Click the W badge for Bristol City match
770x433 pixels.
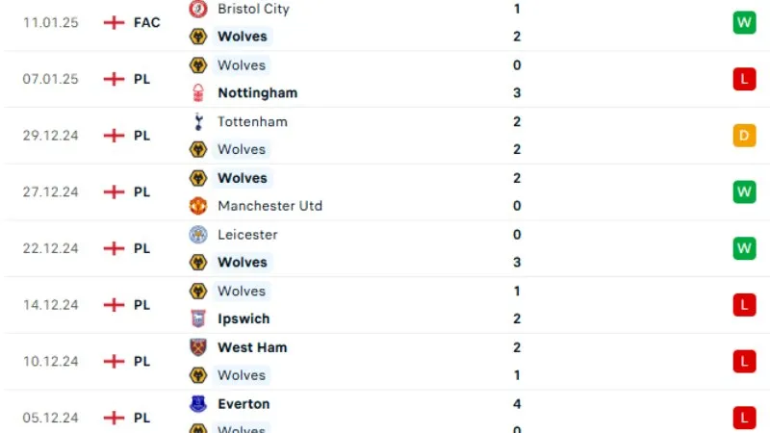(x=744, y=23)
